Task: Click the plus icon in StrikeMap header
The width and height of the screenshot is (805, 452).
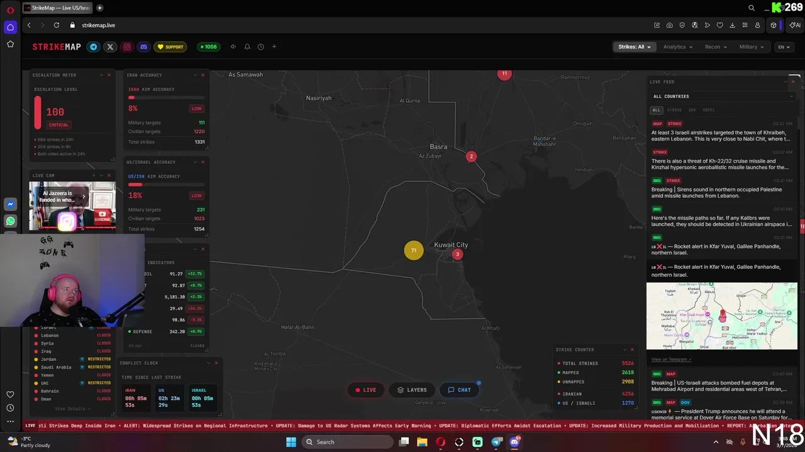Action: click(274, 47)
